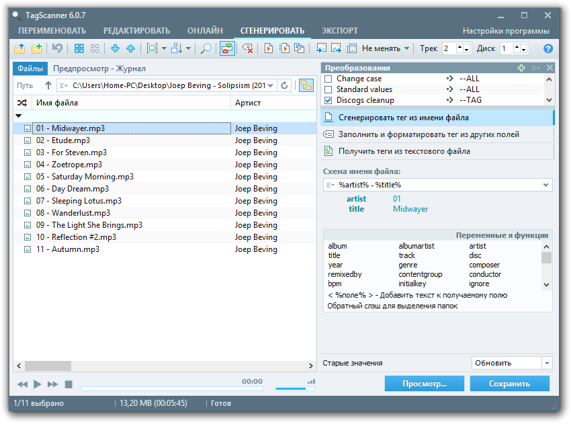Refresh the folder path listing
The height and width of the screenshot is (424, 571).
(285, 85)
